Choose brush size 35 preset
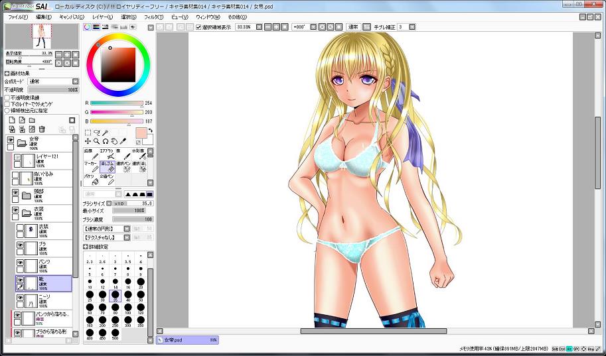The height and width of the screenshot is (356, 606). [115, 295]
